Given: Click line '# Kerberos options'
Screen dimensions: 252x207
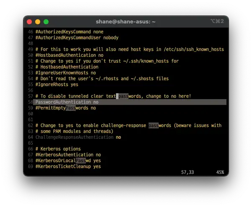Looking at the screenshot, I should click(58, 149).
